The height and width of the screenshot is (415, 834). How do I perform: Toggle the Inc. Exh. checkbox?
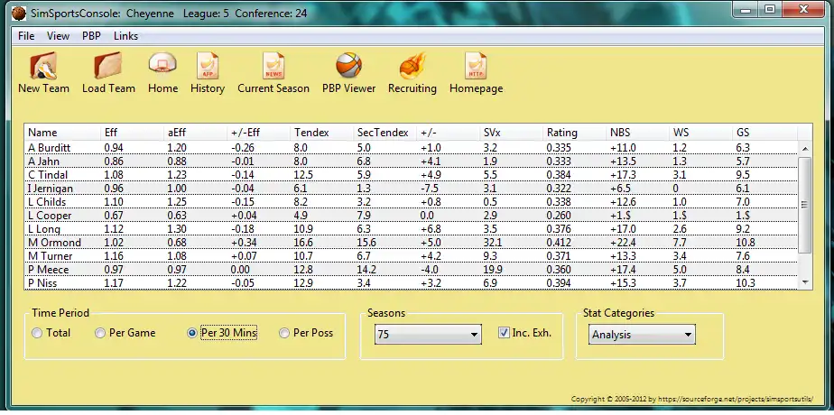504,333
